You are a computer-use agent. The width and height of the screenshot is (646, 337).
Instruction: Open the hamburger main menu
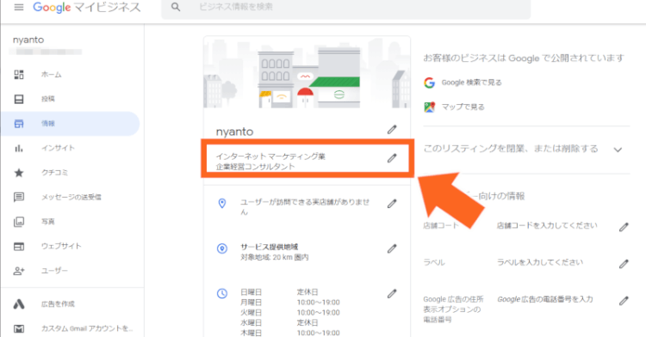19,7
